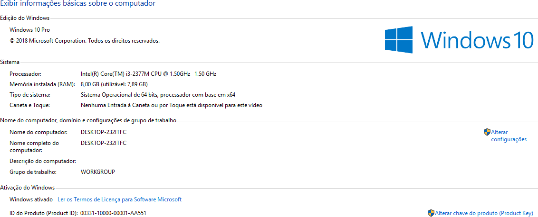The image size is (538, 217).
Task: Click the Descrição do computador: label
Action: coord(43,161)
